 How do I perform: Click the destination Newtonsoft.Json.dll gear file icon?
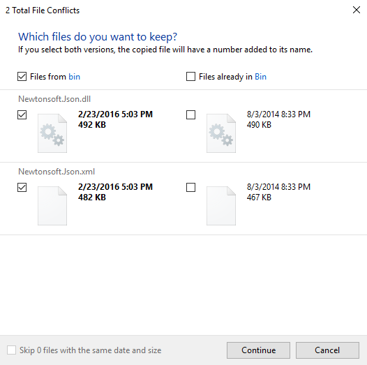[221, 133]
